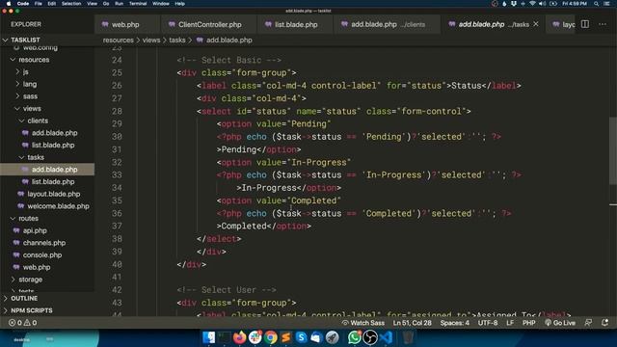617x347 pixels.
Task: Open OBS Studio from the dock
Action: (370, 337)
